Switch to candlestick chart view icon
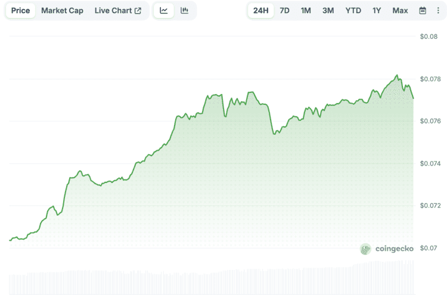 tap(184, 11)
